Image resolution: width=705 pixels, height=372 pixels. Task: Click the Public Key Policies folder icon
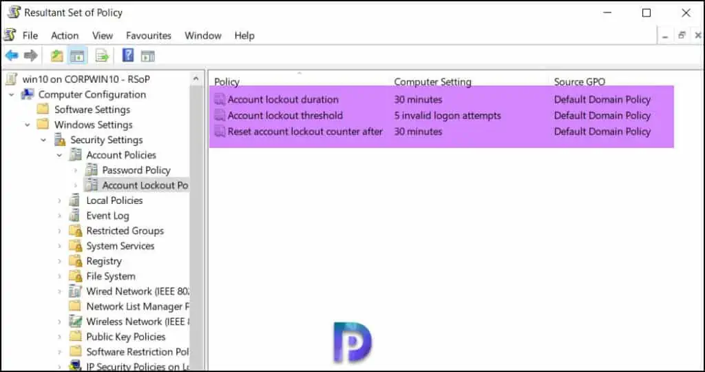tap(75, 336)
